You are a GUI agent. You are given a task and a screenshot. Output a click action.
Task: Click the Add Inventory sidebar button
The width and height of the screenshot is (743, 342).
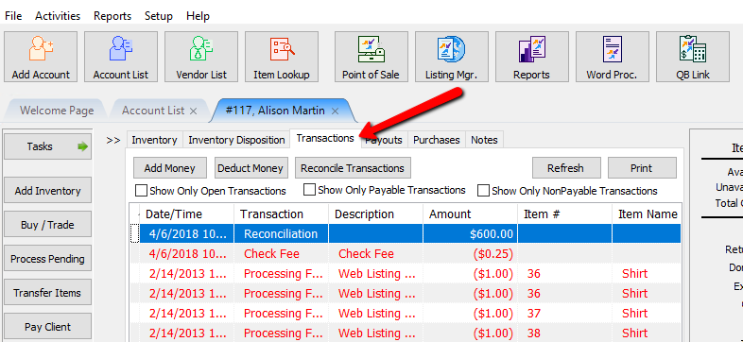47,191
